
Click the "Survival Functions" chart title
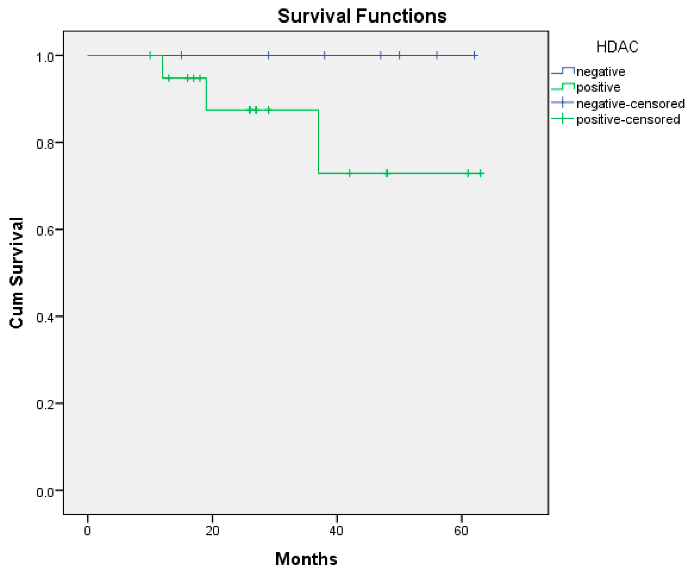[x=362, y=16]
